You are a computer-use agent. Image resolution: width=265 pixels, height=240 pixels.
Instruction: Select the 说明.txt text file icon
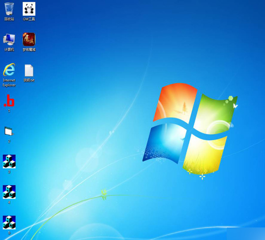(29, 71)
